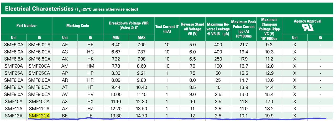Select reverse leakage value 250
Image resolution: width=336 pixels, height=121 pixels.
click(x=218, y=59)
